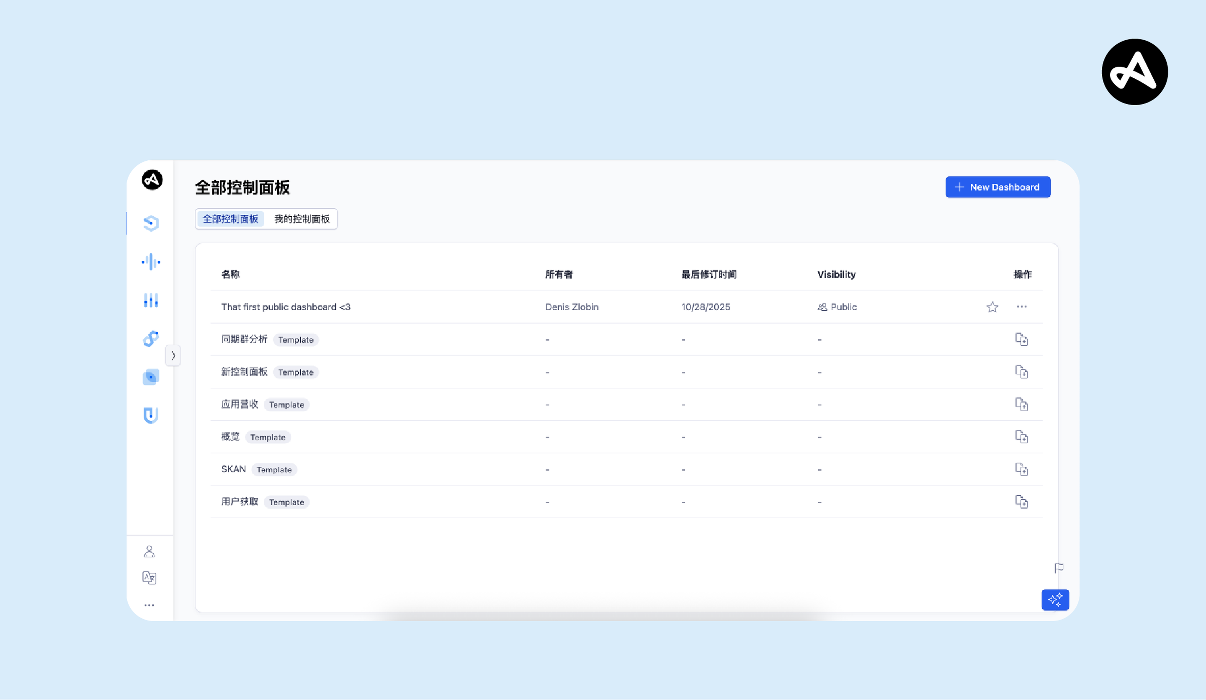This screenshot has width=1206, height=700.
Task: Open the shield-shaped sidebar module
Action: coord(151,415)
